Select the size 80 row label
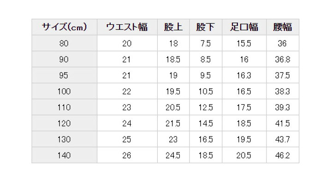Viewport: 332px width, 182px height. pyautogui.click(x=65, y=43)
